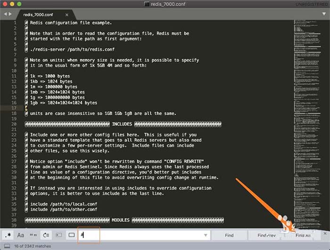Enable wrap-around search icon
This screenshot has height=250, width=330.
(x=46, y=235)
